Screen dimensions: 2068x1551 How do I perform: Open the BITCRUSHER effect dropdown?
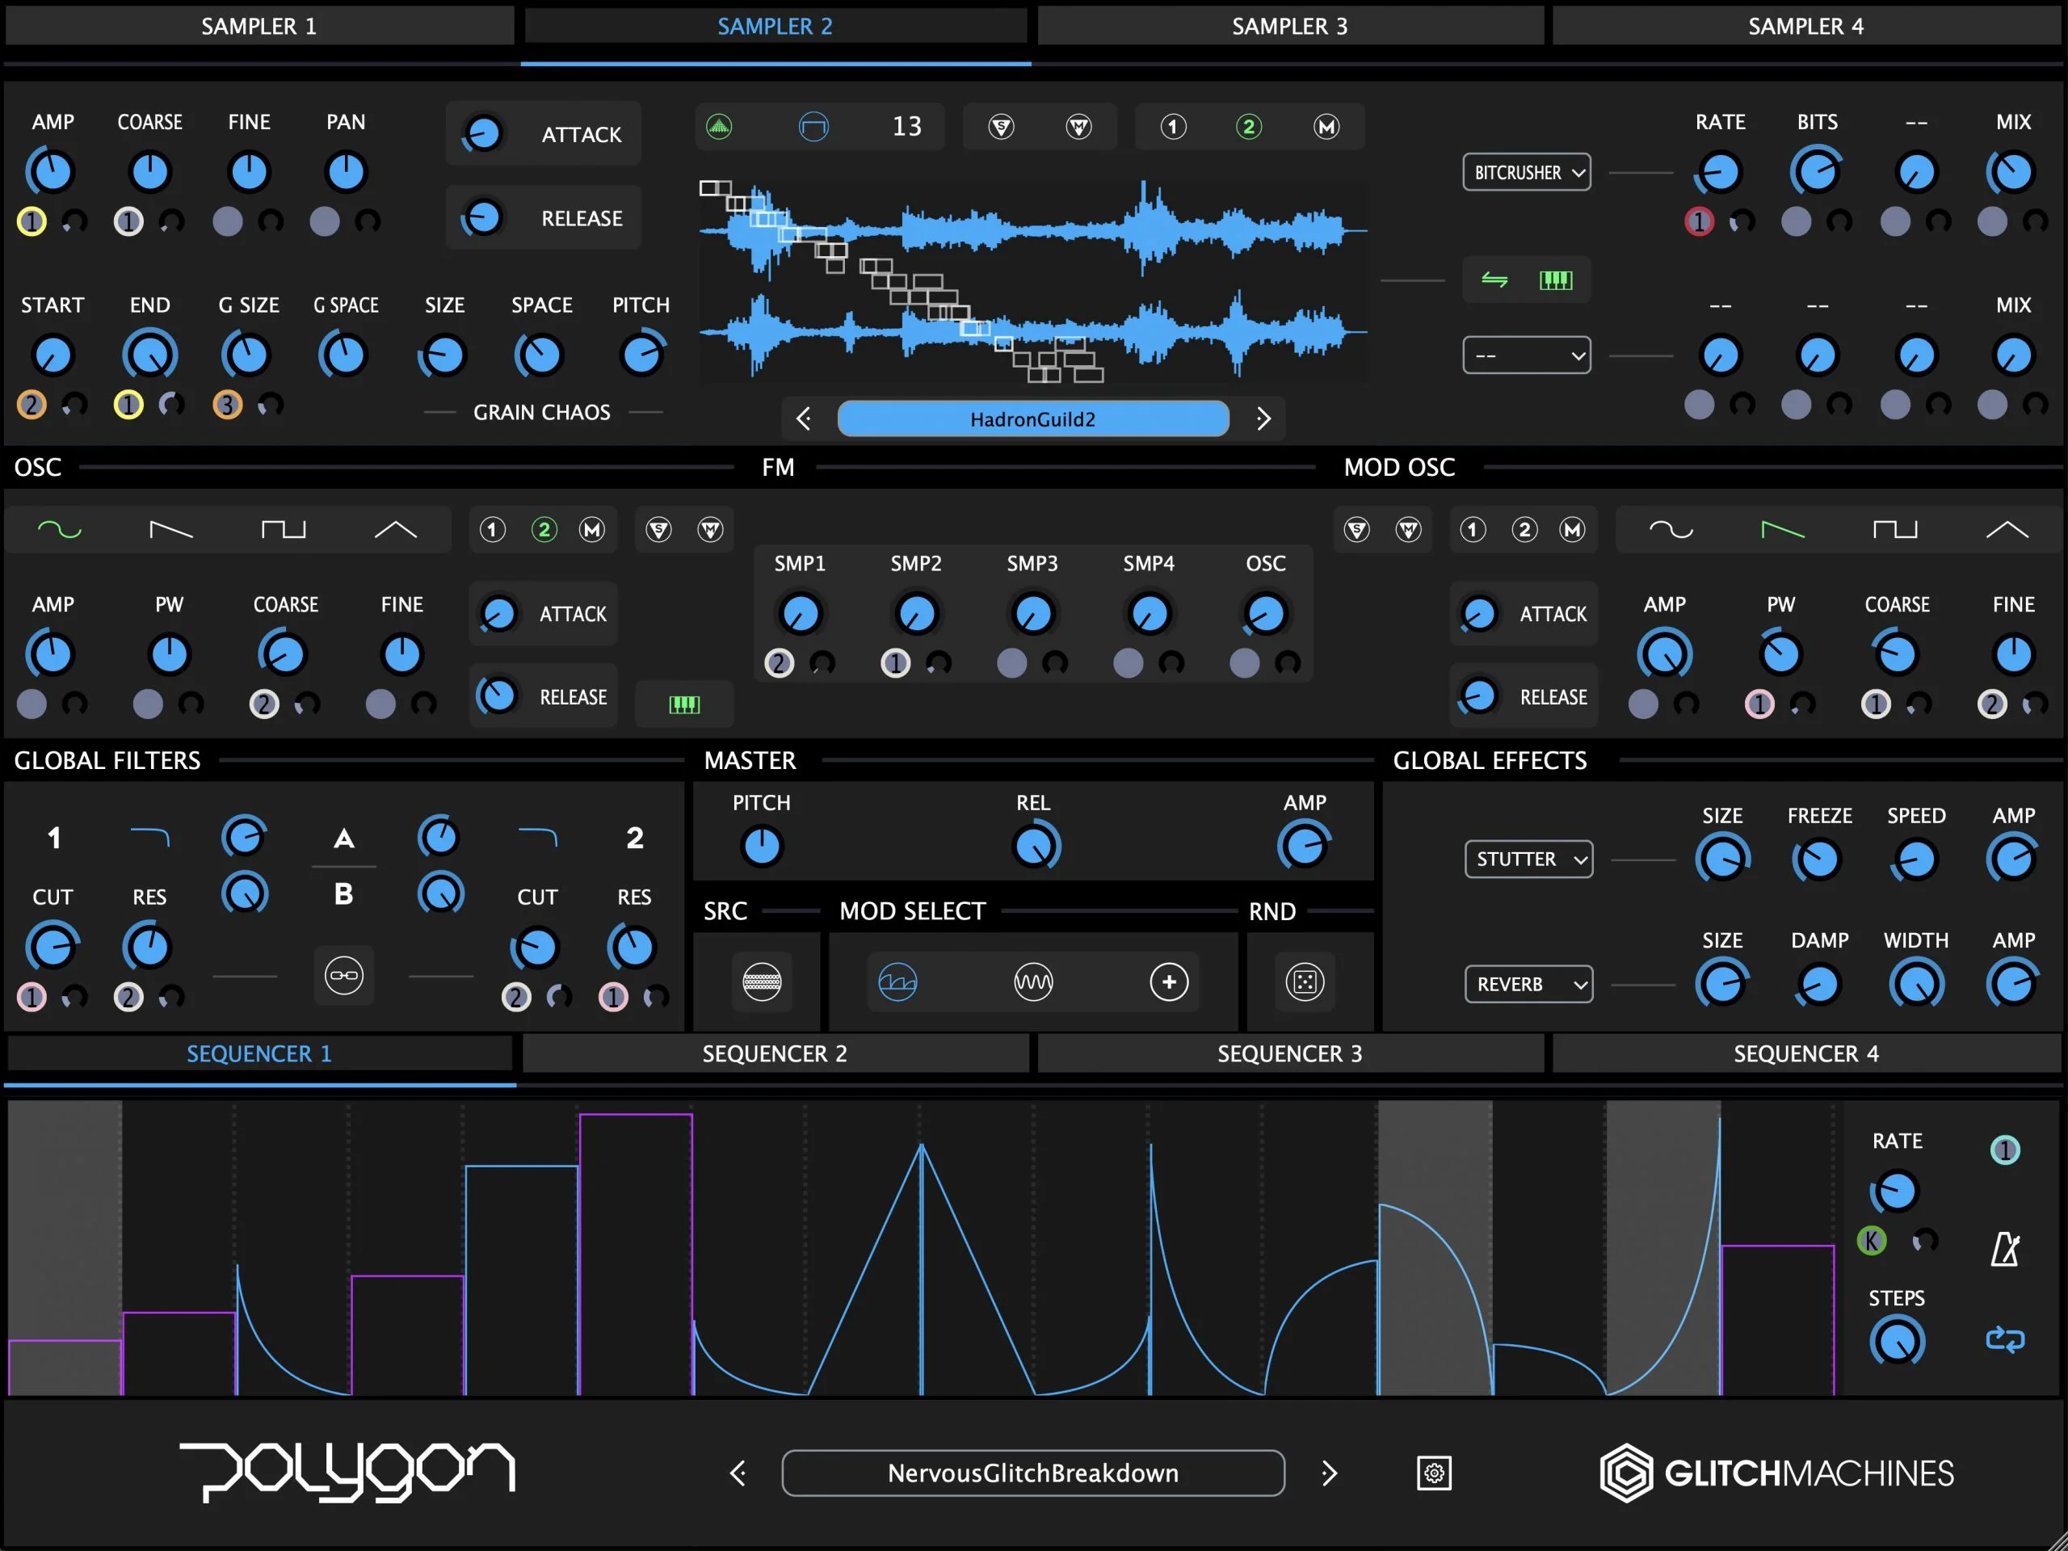1527,172
